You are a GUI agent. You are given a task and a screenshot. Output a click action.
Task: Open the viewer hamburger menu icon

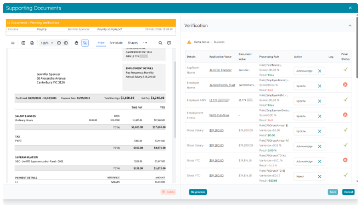(13, 43)
